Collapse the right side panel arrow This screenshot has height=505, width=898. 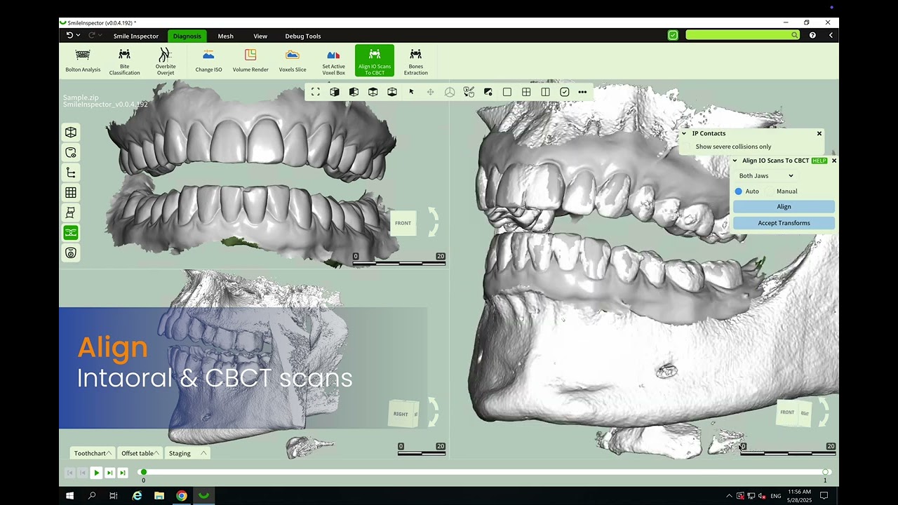pyautogui.click(x=831, y=35)
